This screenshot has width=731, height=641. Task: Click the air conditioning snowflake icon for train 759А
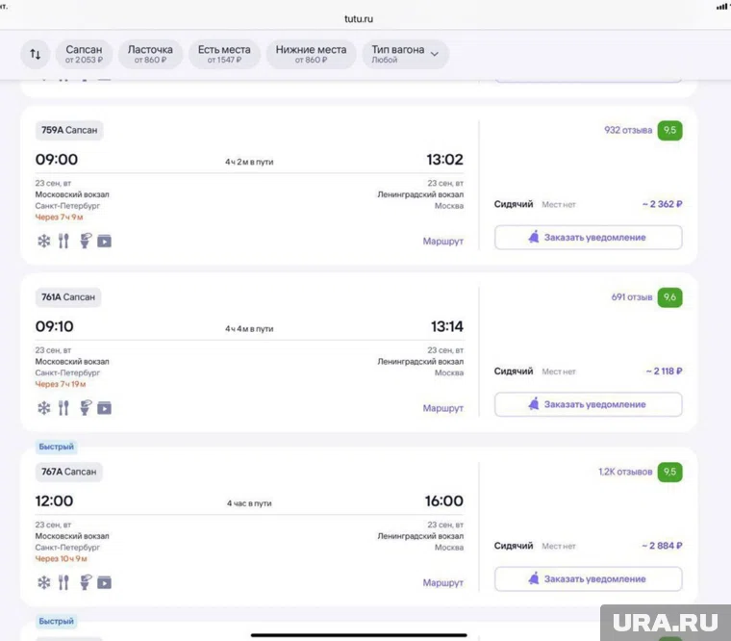tap(43, 241)
